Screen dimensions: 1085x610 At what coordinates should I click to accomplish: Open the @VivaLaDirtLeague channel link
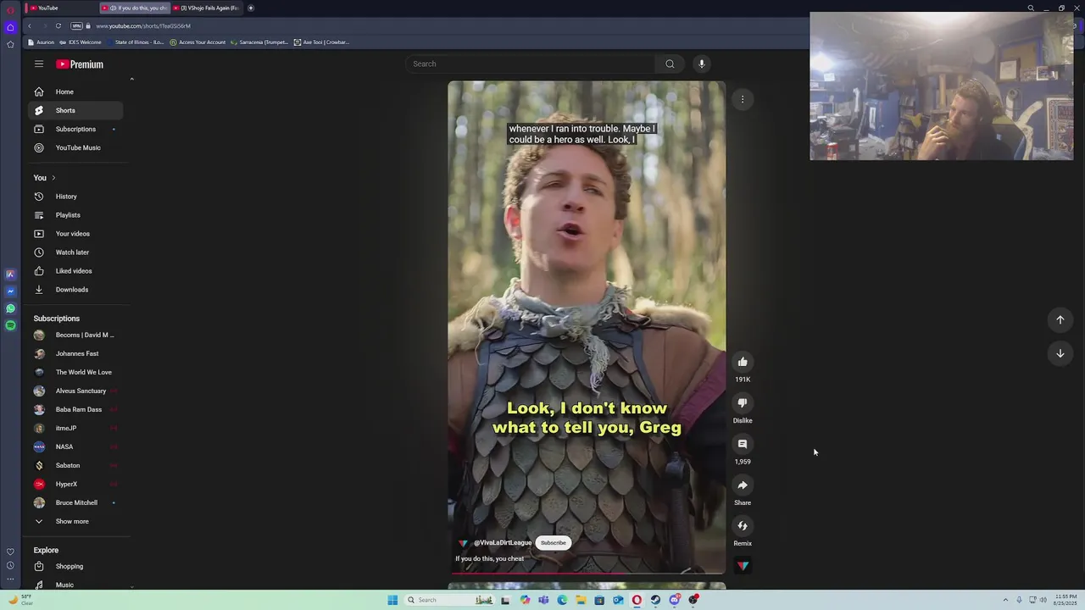tap(503, 543)
